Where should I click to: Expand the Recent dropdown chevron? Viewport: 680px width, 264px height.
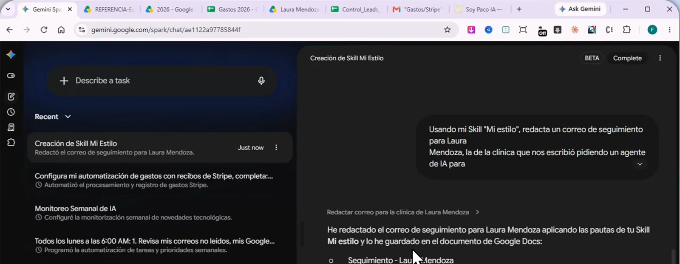tap(68, 116)
